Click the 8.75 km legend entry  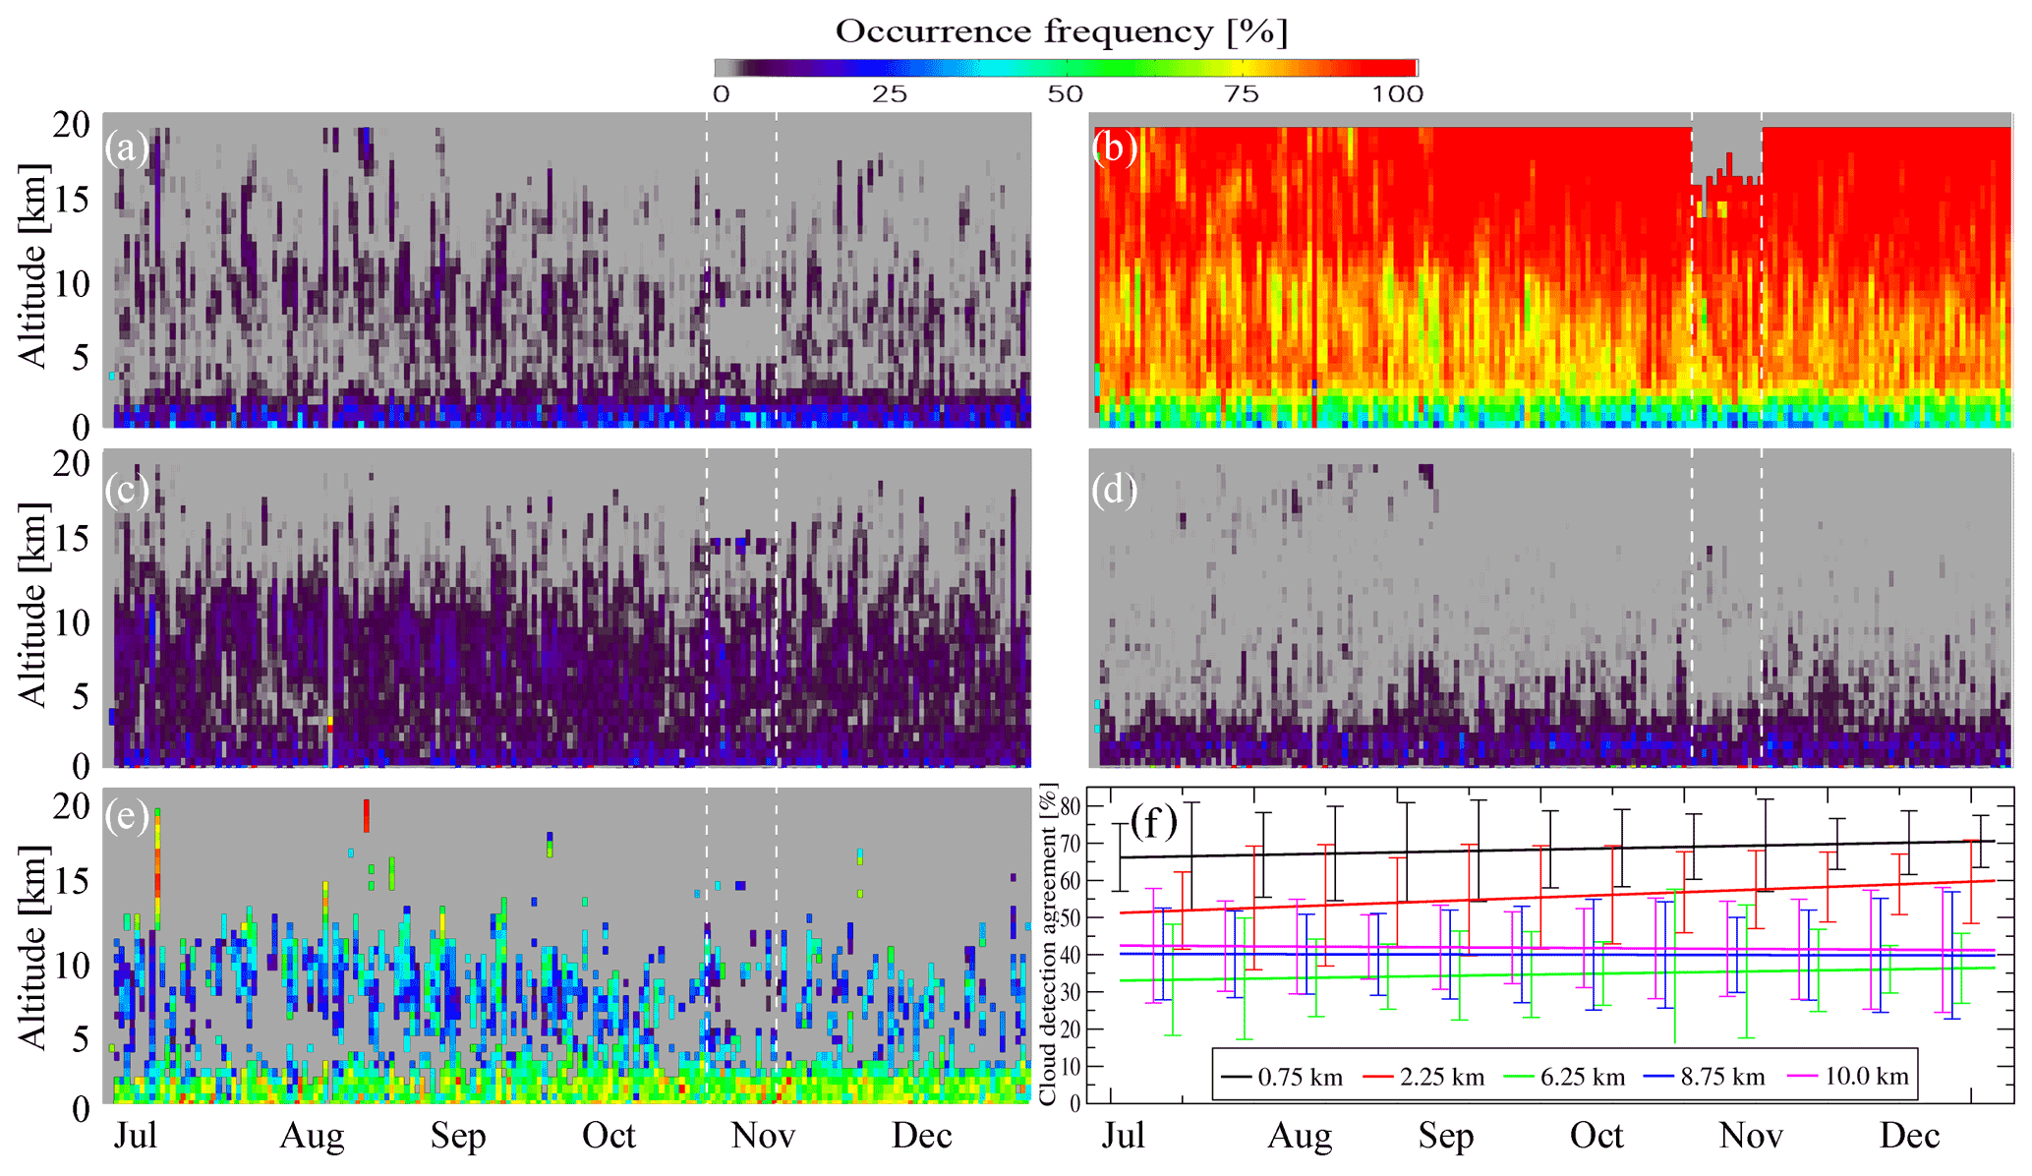pyautogui.click(x=1722, y=1077)
